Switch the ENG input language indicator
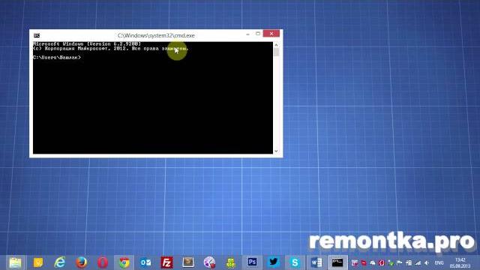480x270 pixels. (x=439, y=263)
